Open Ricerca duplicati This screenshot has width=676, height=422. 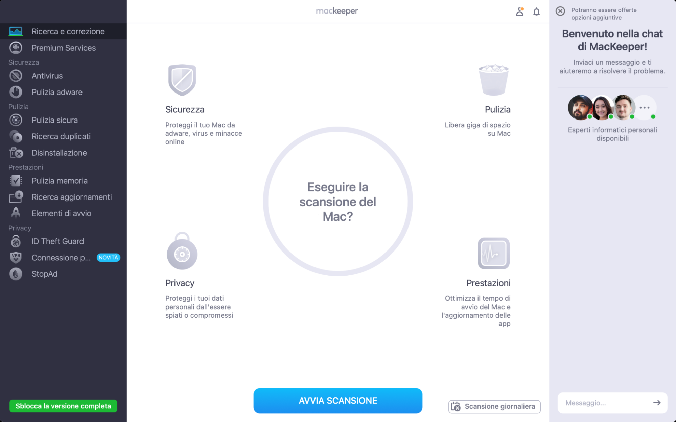[x=61, y=136]
